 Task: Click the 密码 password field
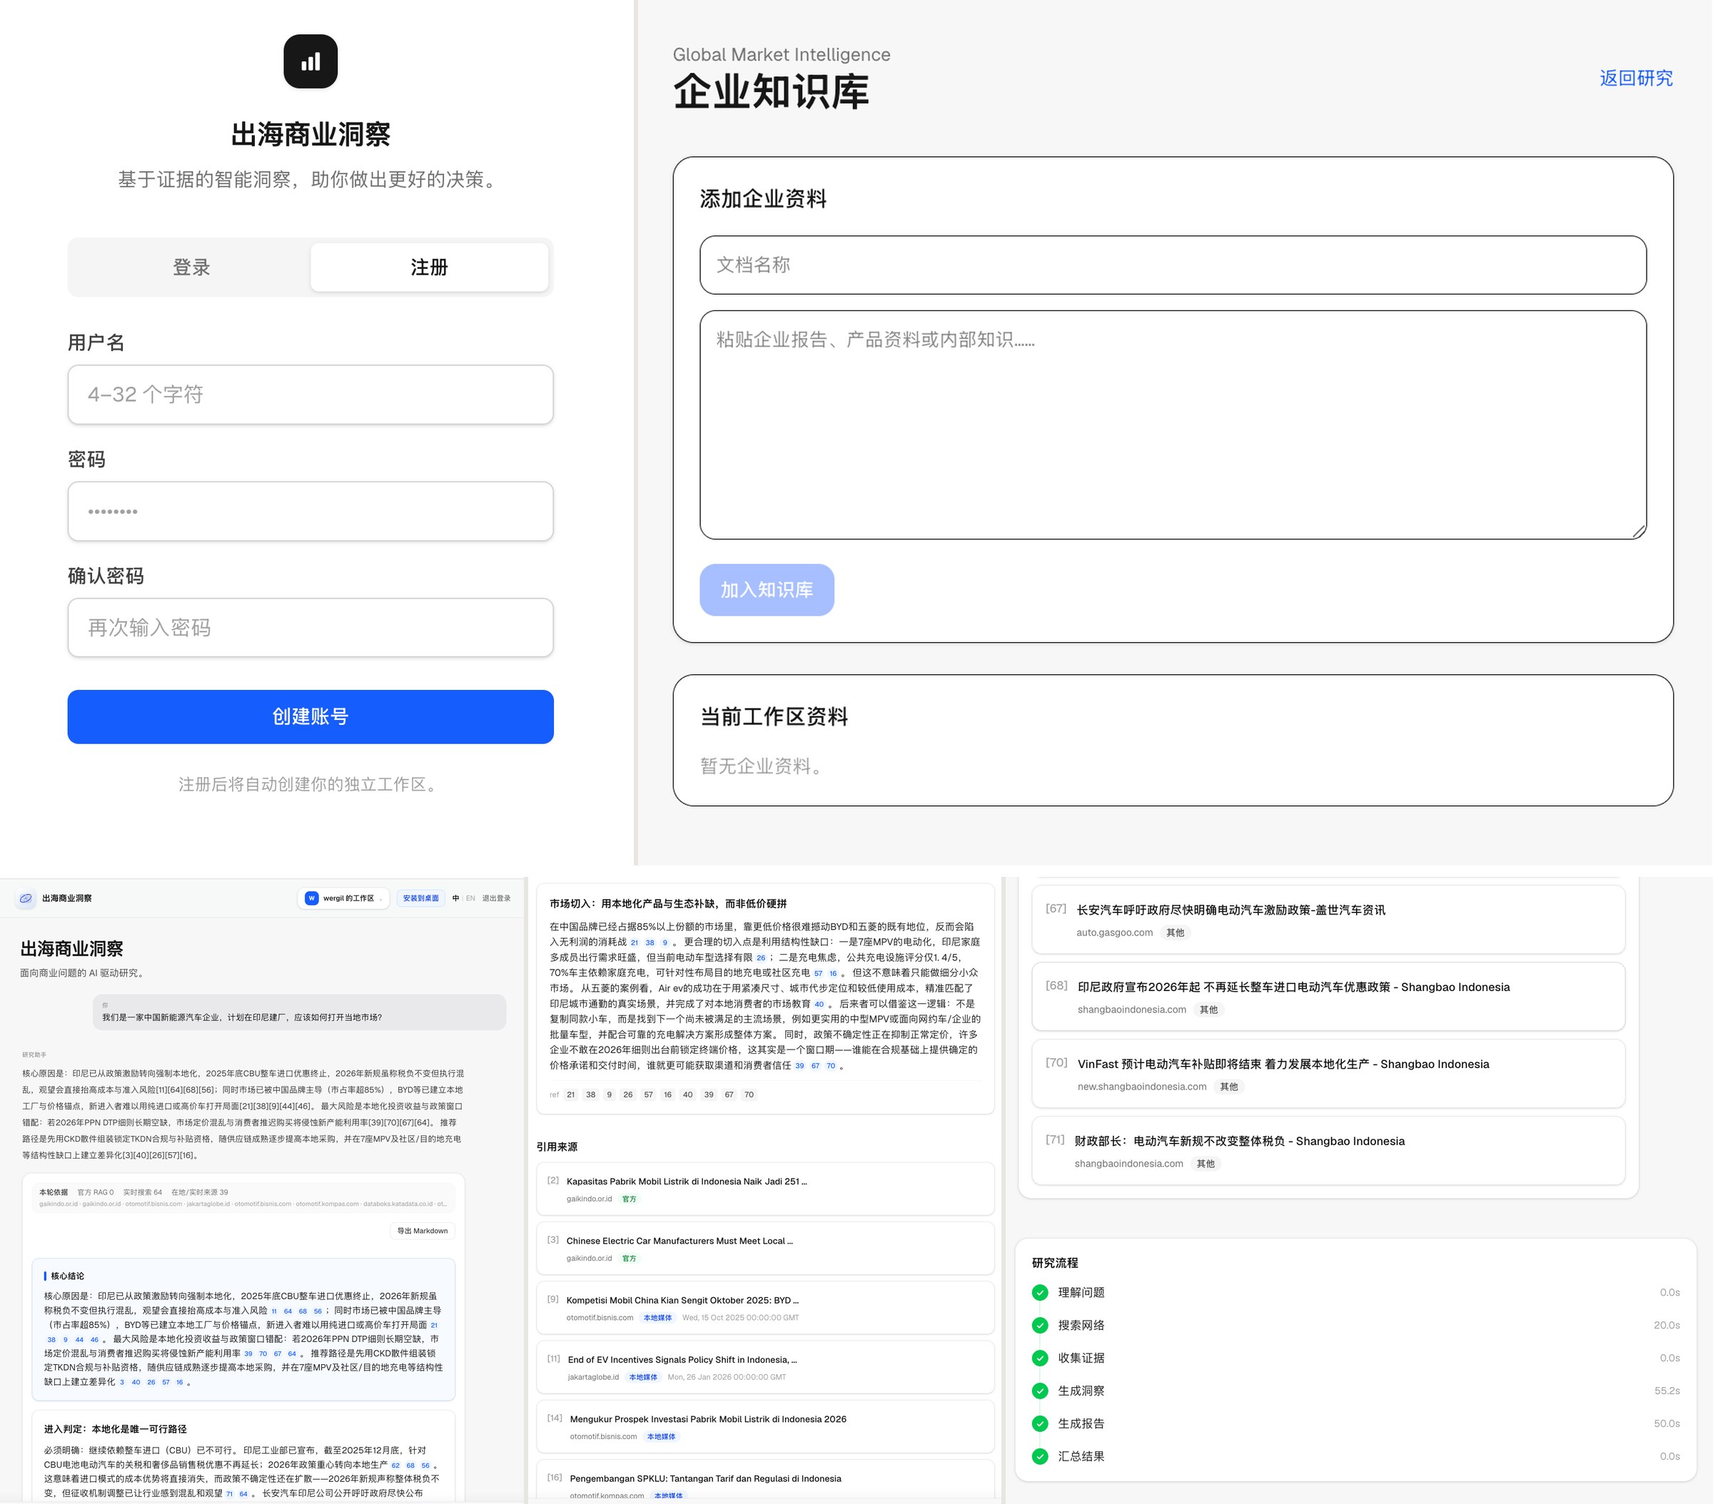click(310, 511)
